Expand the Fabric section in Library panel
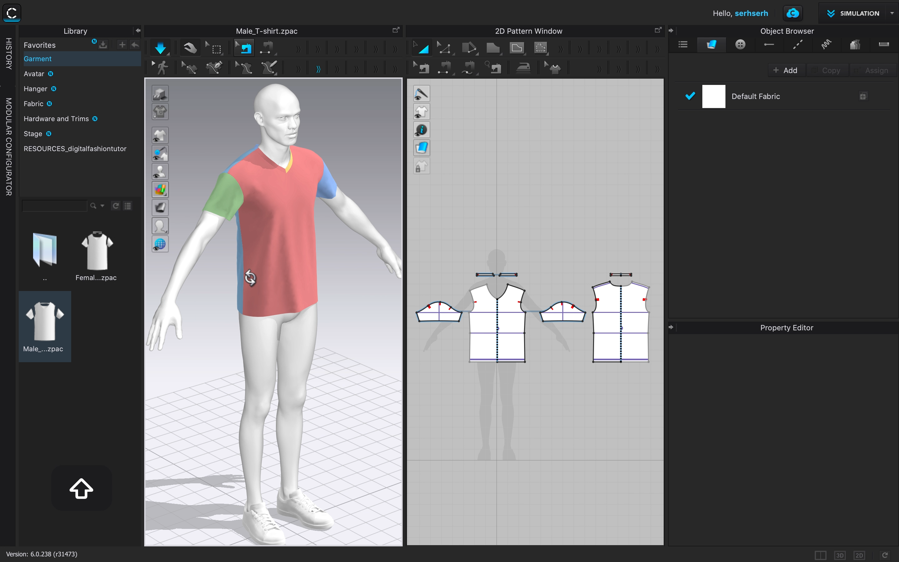 (33, 103)
